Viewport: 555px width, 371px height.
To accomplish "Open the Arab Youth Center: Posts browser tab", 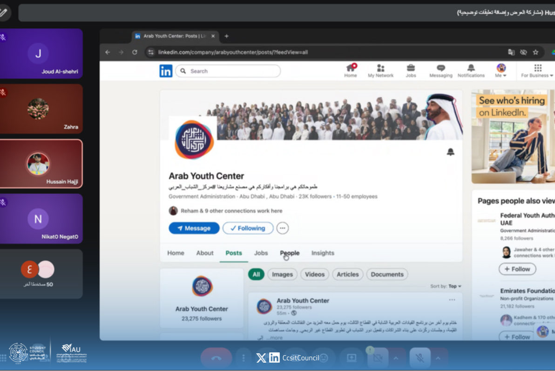I will click(x=175, y=36).
